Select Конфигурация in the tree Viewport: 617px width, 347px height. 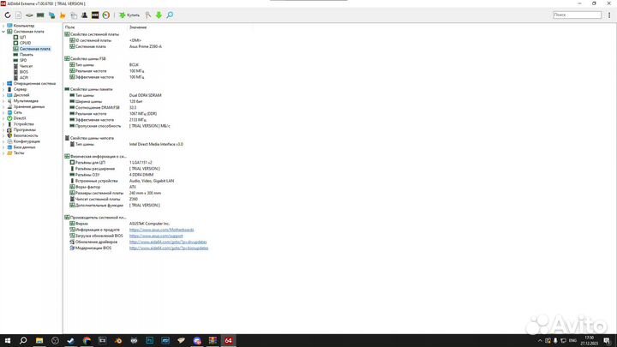[27, 141]
